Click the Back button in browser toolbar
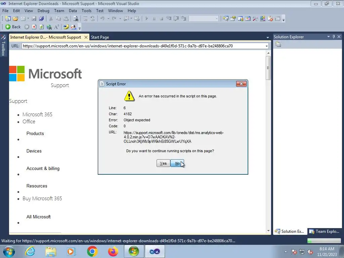The width and height of the screenshot is (344, 258). [13, 27]
